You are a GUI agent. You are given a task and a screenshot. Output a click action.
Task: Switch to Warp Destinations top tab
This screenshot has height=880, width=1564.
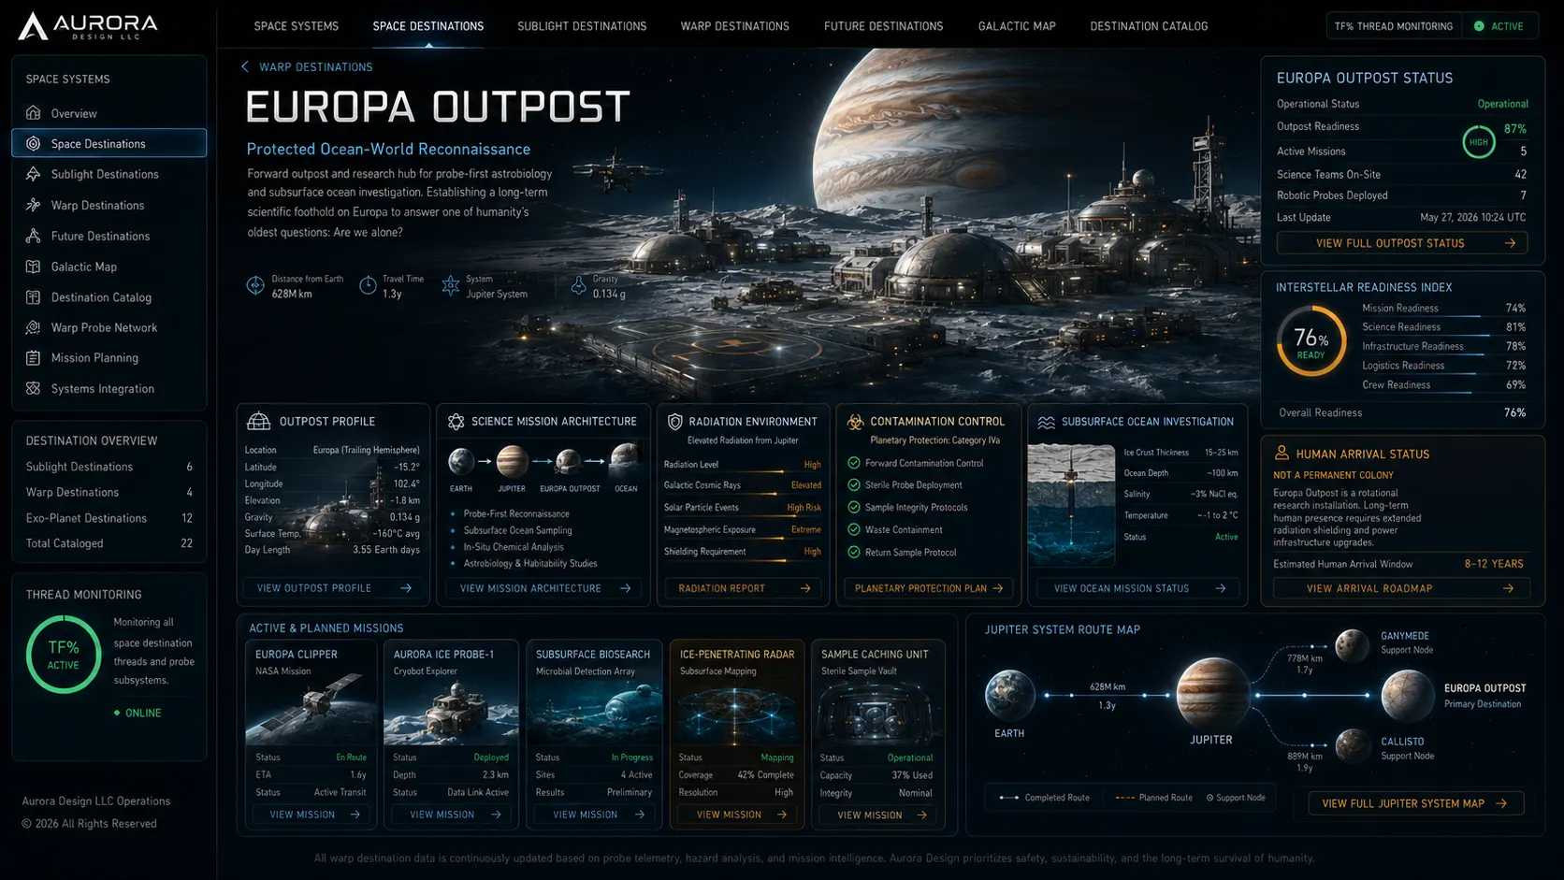coord(735,26)
